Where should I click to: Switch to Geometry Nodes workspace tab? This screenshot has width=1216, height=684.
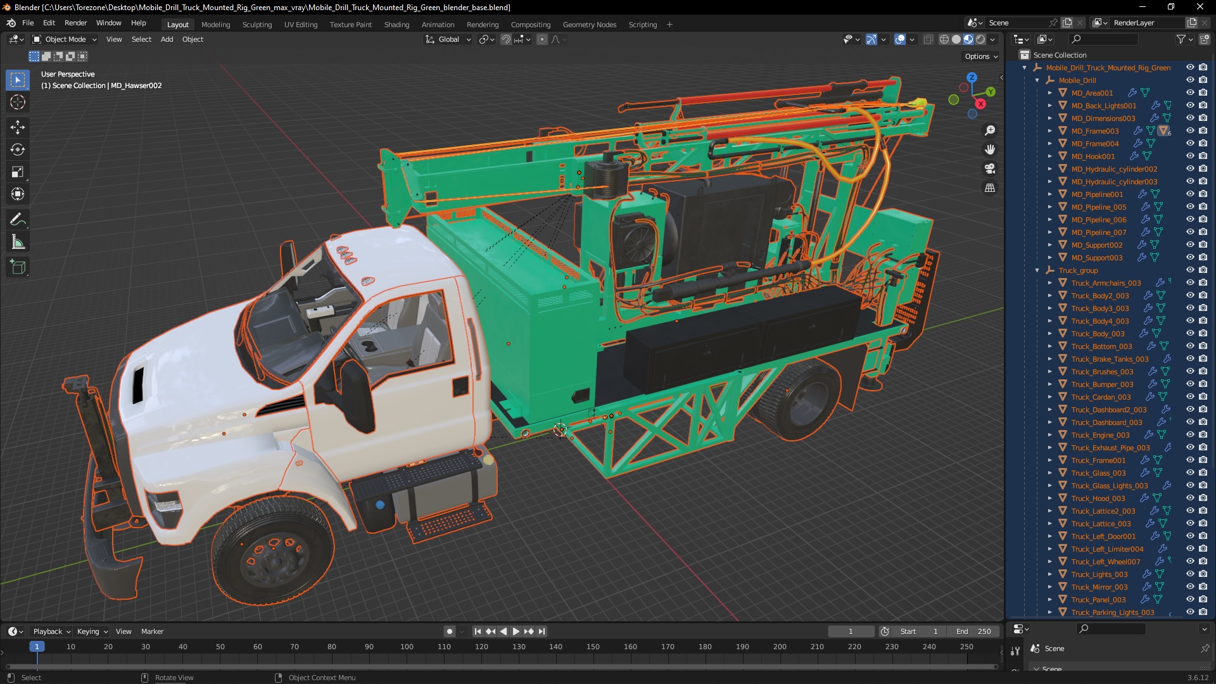tap(589, 25)
